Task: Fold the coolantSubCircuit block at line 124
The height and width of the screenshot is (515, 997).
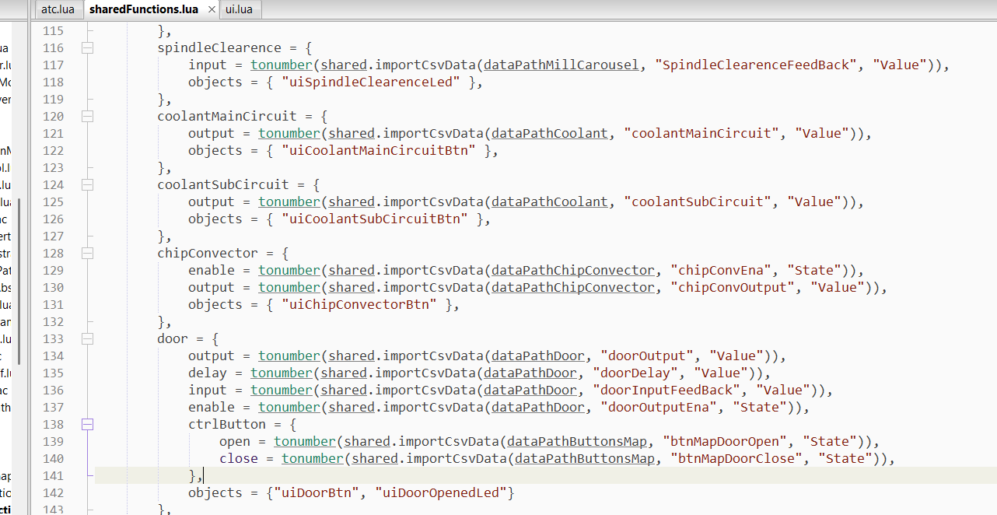Action: pos(87,185)
